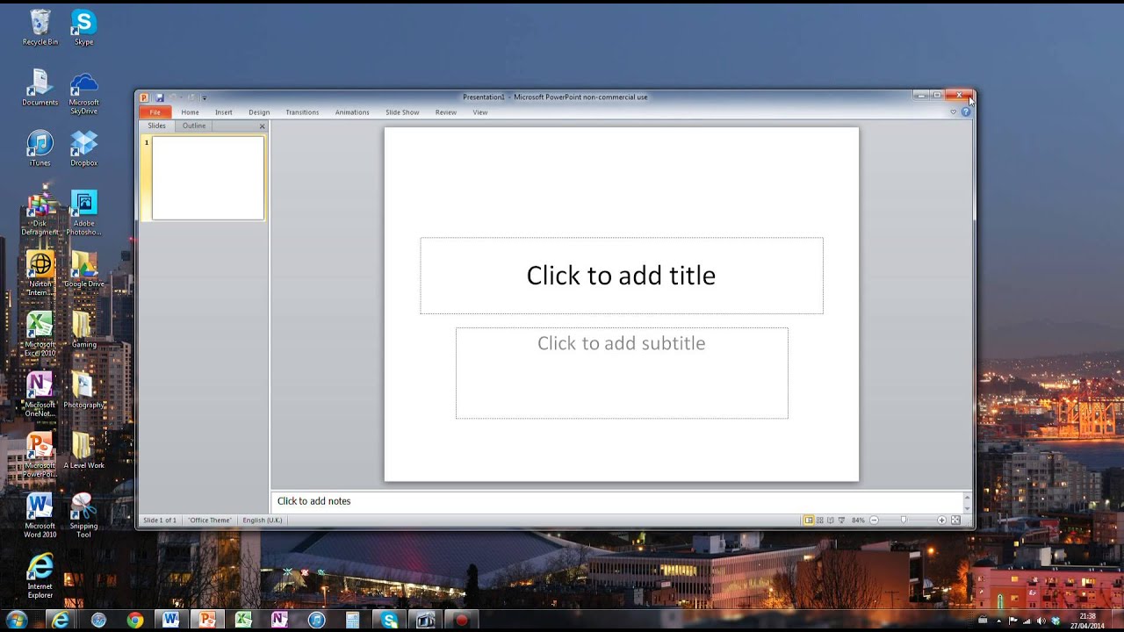Select the iTunes desktop icon
Viewport: 1124px width, 632px height.
tap(40, 148)
